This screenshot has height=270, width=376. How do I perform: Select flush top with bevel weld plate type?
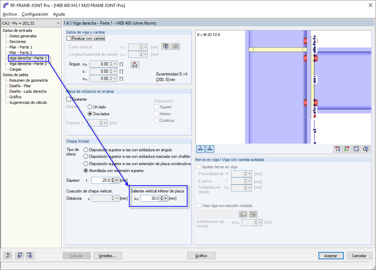[86, 156]
